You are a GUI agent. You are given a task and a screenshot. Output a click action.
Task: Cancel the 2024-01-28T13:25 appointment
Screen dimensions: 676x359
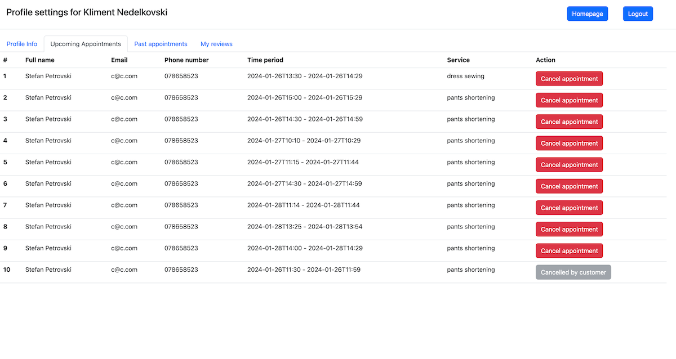569,229
